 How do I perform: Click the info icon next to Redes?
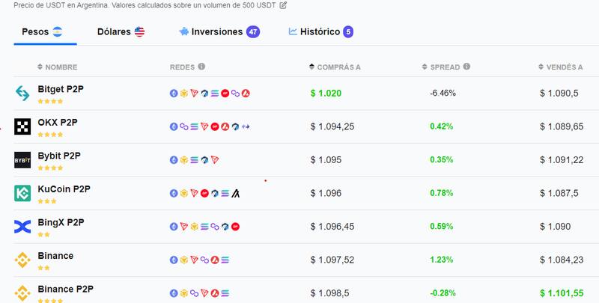[x=199, y=67]
